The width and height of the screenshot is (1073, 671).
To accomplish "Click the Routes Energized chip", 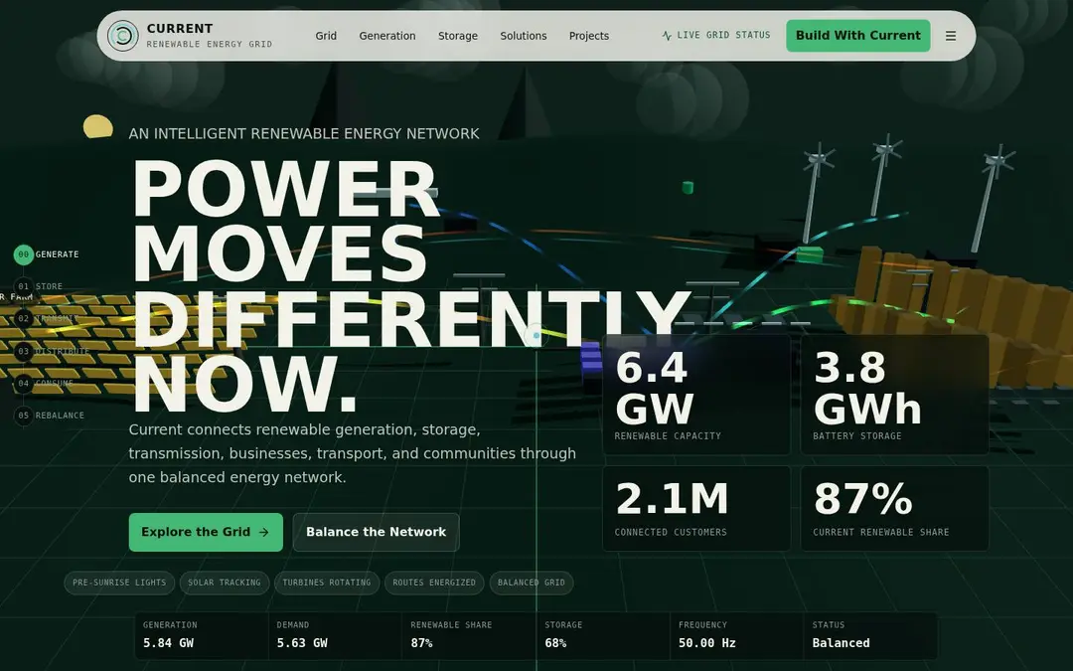I will 434,583.
